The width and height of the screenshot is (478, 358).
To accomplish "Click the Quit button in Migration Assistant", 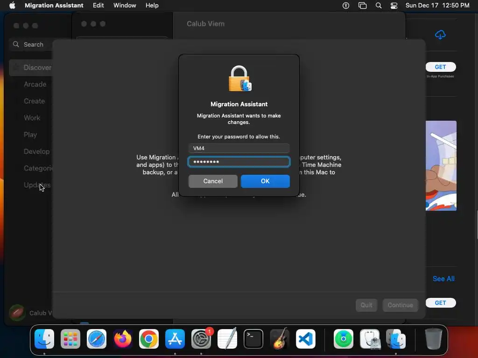I will point(366,305).
